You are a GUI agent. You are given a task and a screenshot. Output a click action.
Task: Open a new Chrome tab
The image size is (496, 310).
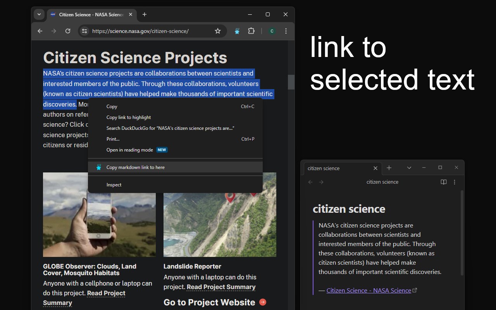[x=145, y=14]
